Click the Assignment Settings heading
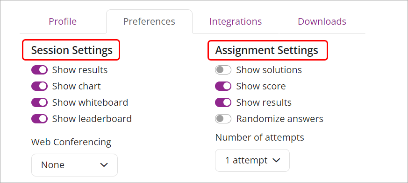 267,50
